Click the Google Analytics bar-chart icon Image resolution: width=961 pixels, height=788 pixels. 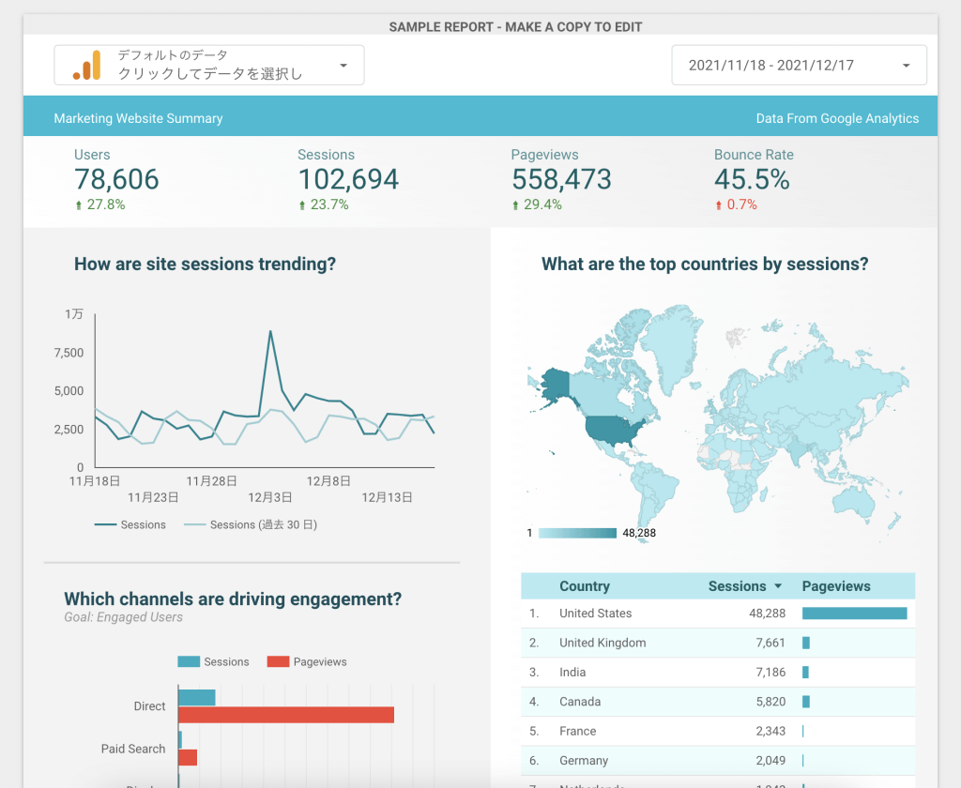(x=86, y=65)
